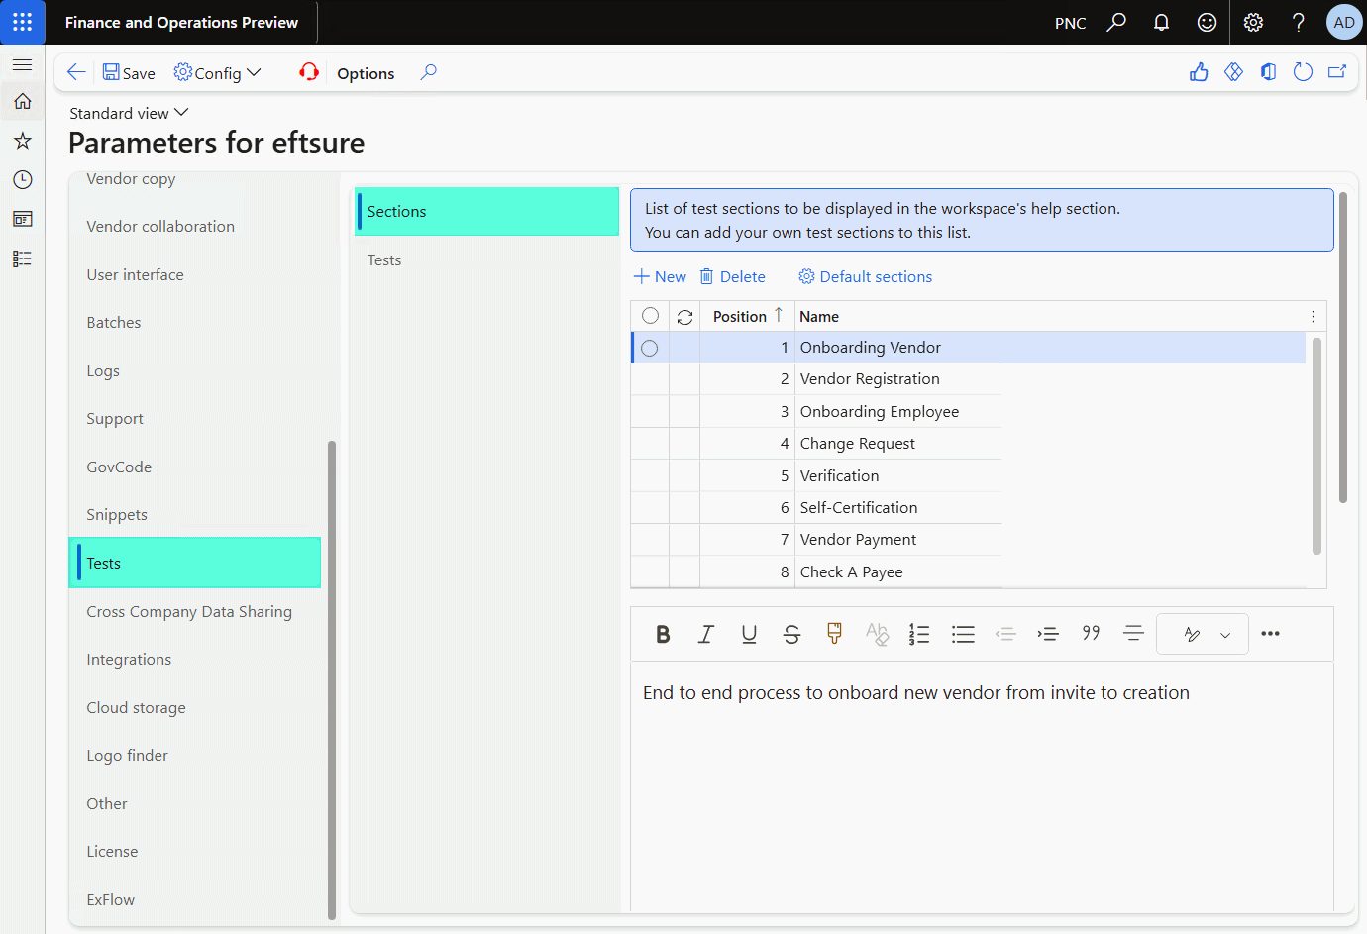The image size is (1367, 934).
Task: Toggle italic formatting
Action: (706, 634)
